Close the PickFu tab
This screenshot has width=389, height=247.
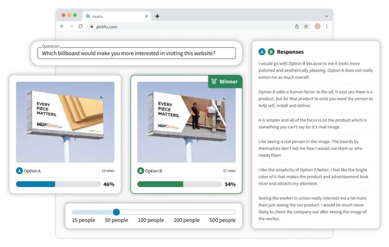pos(146,16)
